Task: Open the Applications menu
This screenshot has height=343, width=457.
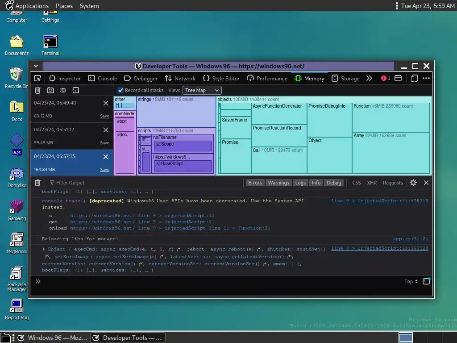Action: [27, 6]
